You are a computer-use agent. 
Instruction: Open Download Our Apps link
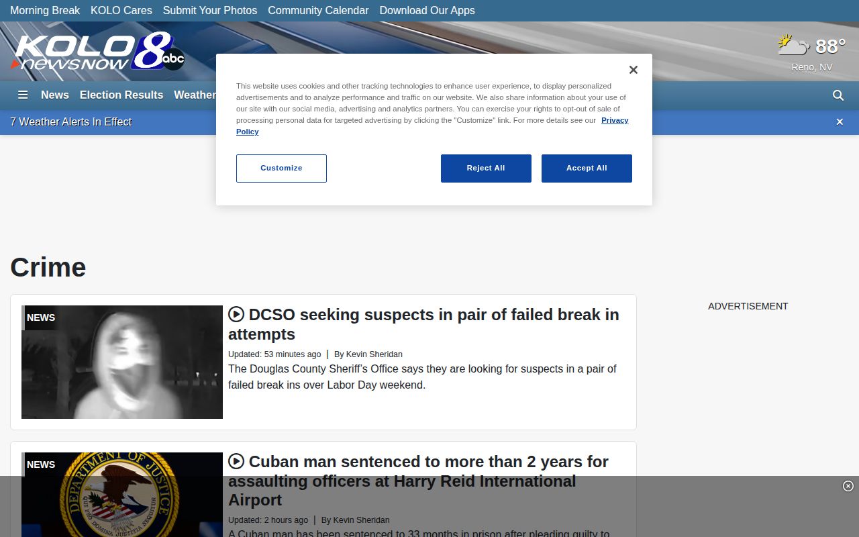[x=427, y=10]
